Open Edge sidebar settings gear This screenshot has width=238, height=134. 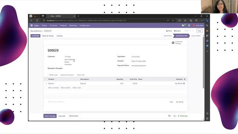207,118
